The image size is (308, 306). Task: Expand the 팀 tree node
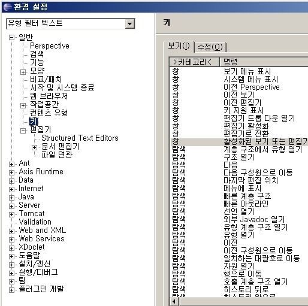(12, 281)
